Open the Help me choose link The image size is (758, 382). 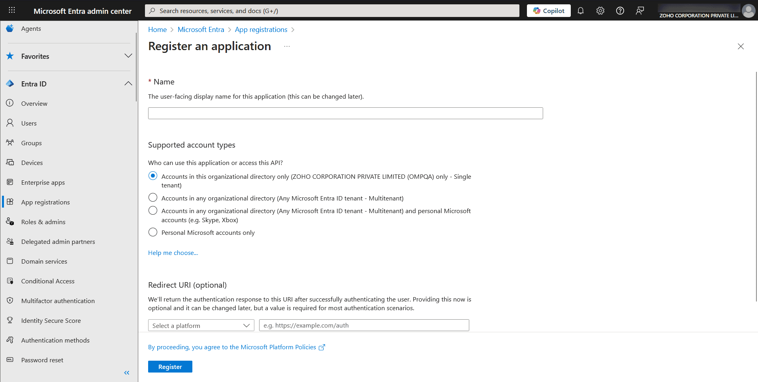click(173, 253)
